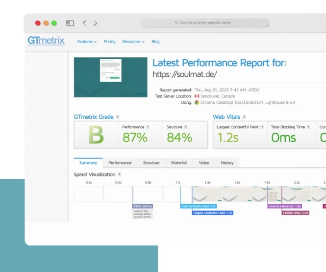The height and width of the screenshot is (272, 326).
Task: Click the search magnifier icon in address bar
Action: pyautogui.click(x=176, y=23)
